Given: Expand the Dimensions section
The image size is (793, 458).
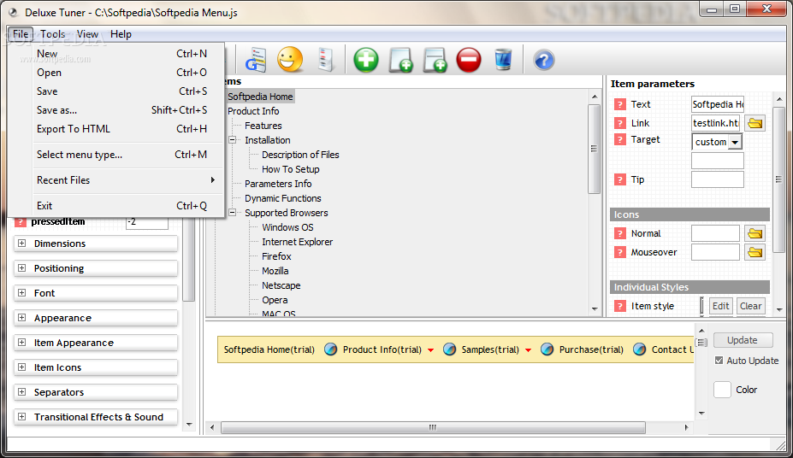Looking at the screenshot, I should (21, 244).
